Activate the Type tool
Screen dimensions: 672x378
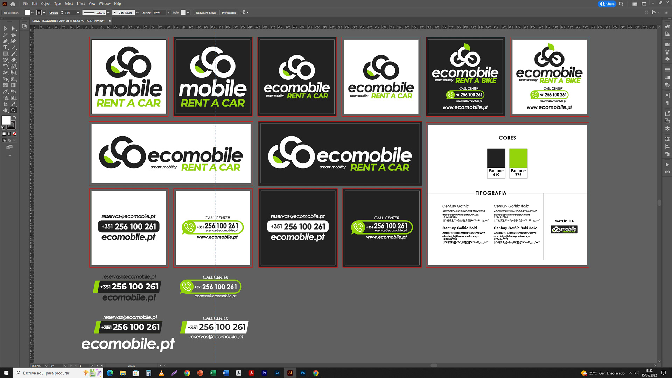coord(6,48)
